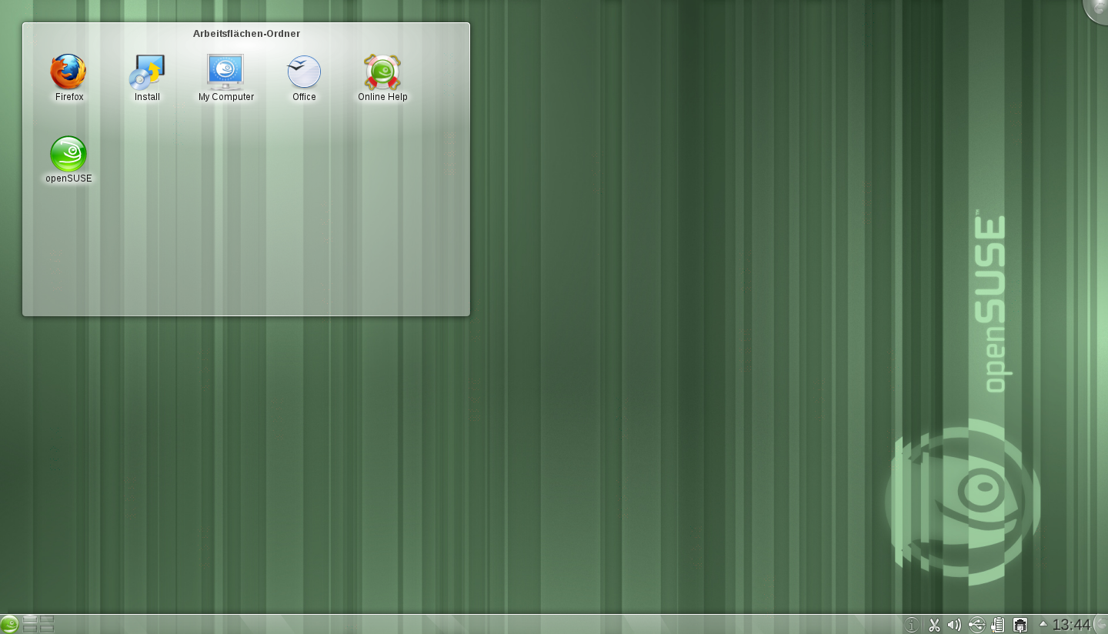The image size is (1108, 634).
Task: Open Klipper via the scissors tray icon
Action: coord(933,624)
